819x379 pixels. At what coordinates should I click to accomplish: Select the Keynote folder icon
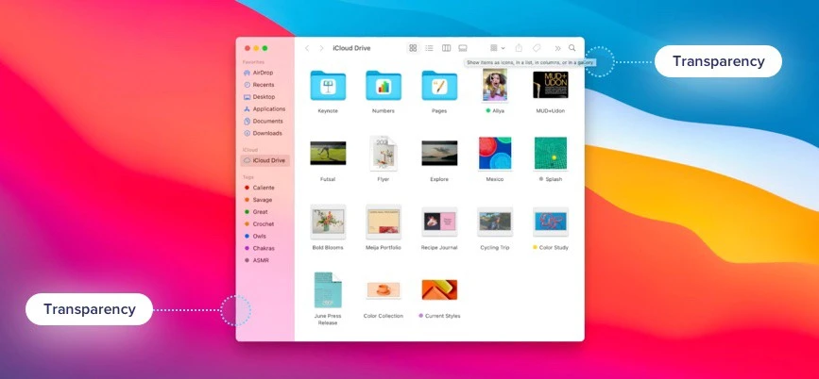[328, 85]
